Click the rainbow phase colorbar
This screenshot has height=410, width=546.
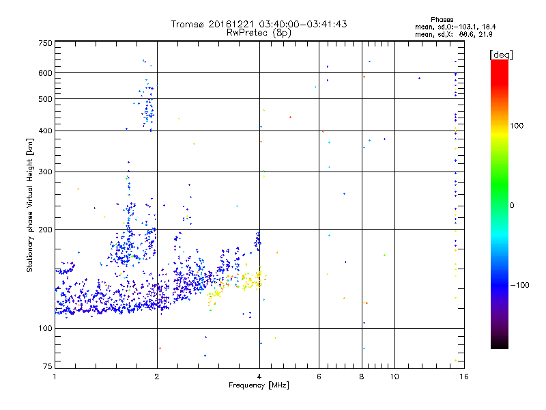point(500,204)
